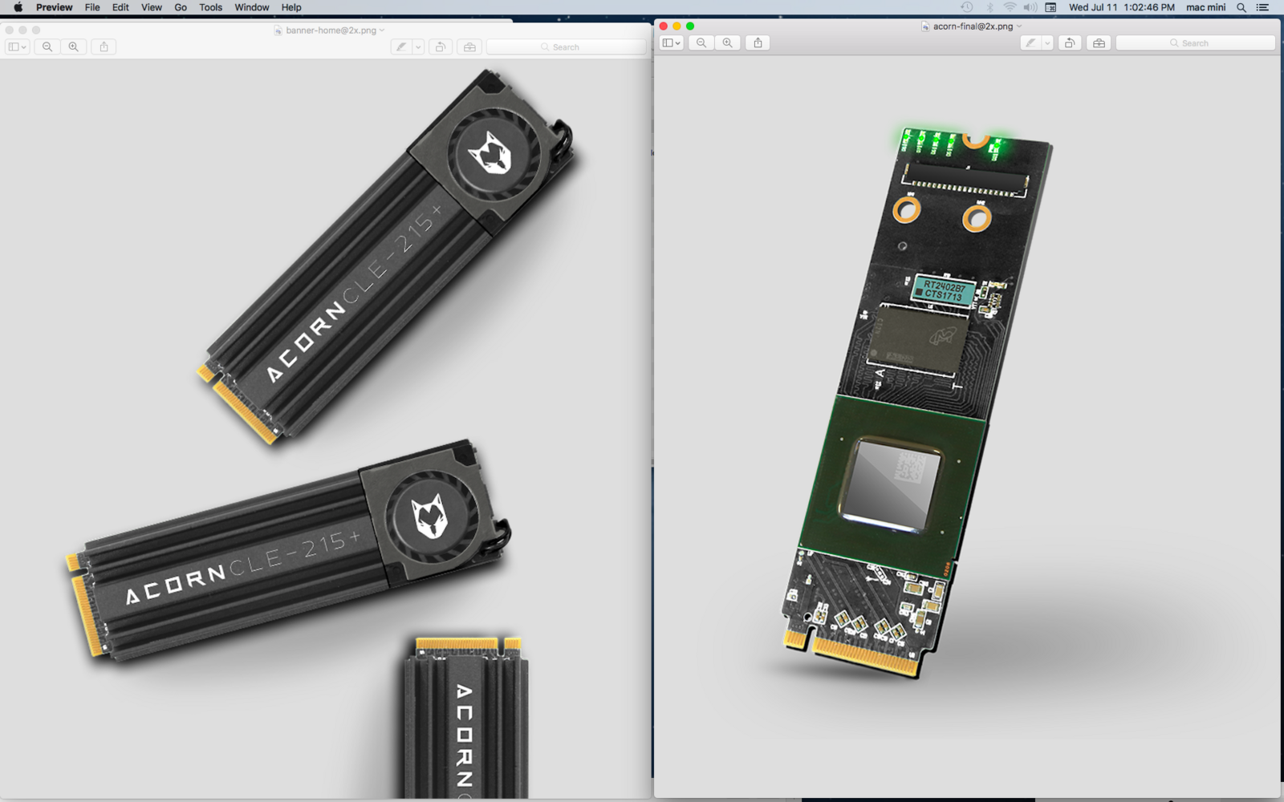Open the Window menu
The width and height of the screenshot is (1284, 802).
point(252,7)
